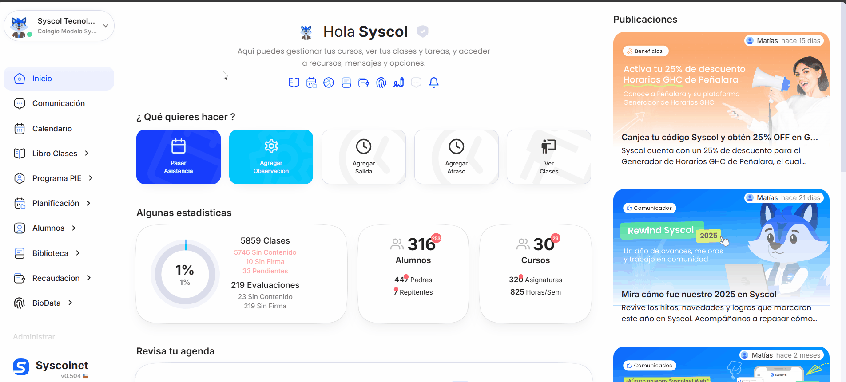
Task: Expand the Alumnos submenu arrow
Action: 74,228
